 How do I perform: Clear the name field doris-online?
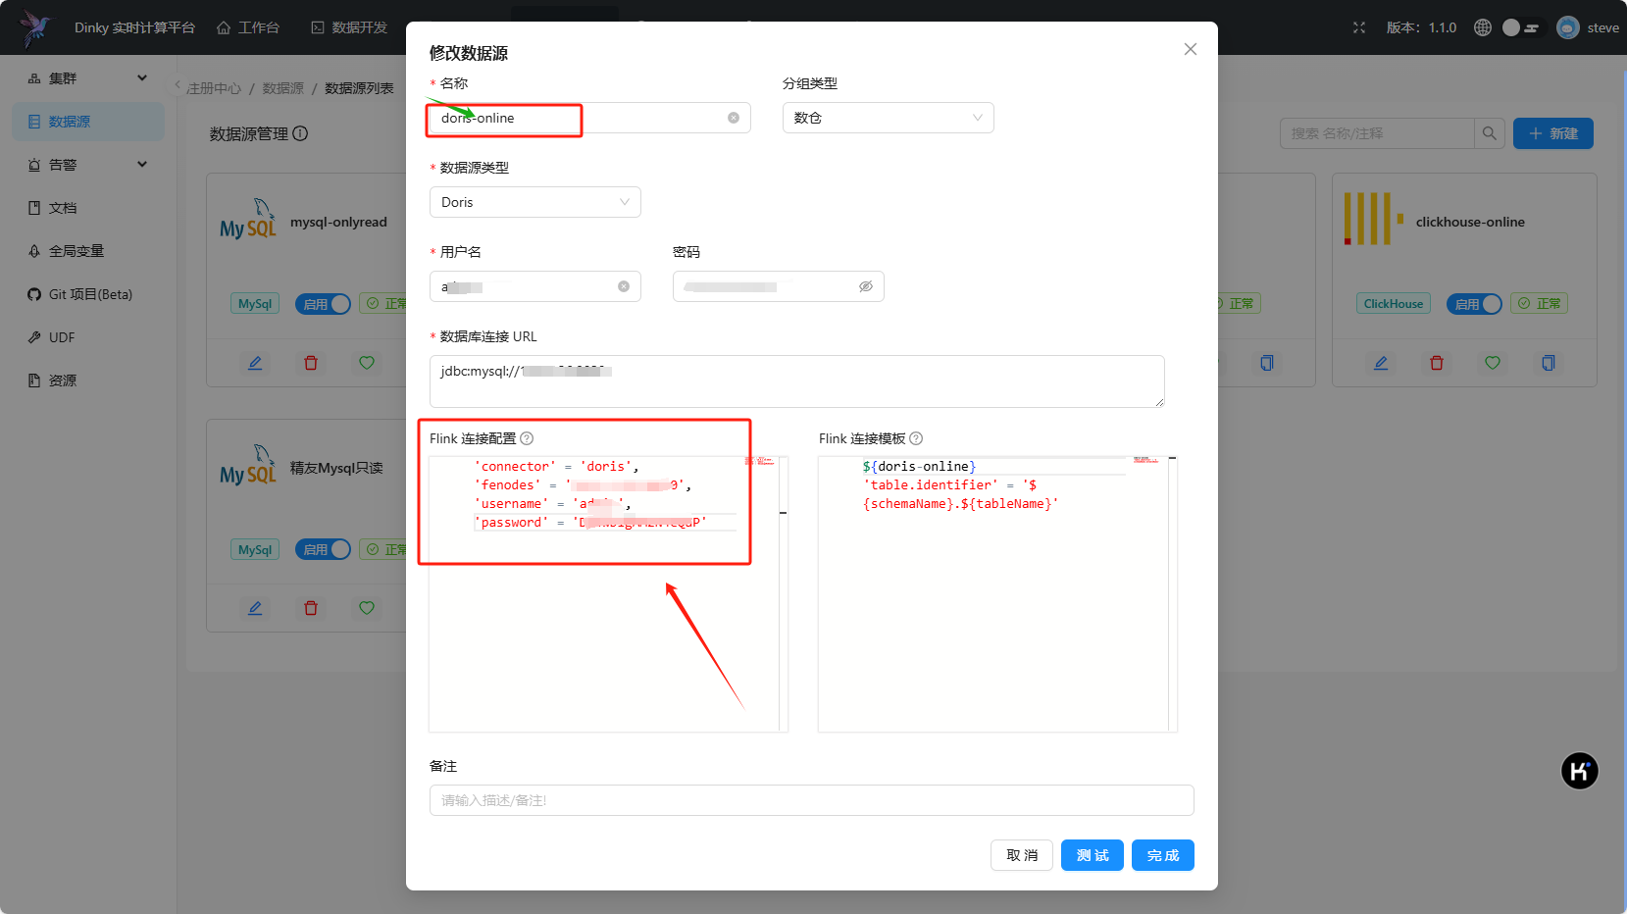tap(734, 118)
